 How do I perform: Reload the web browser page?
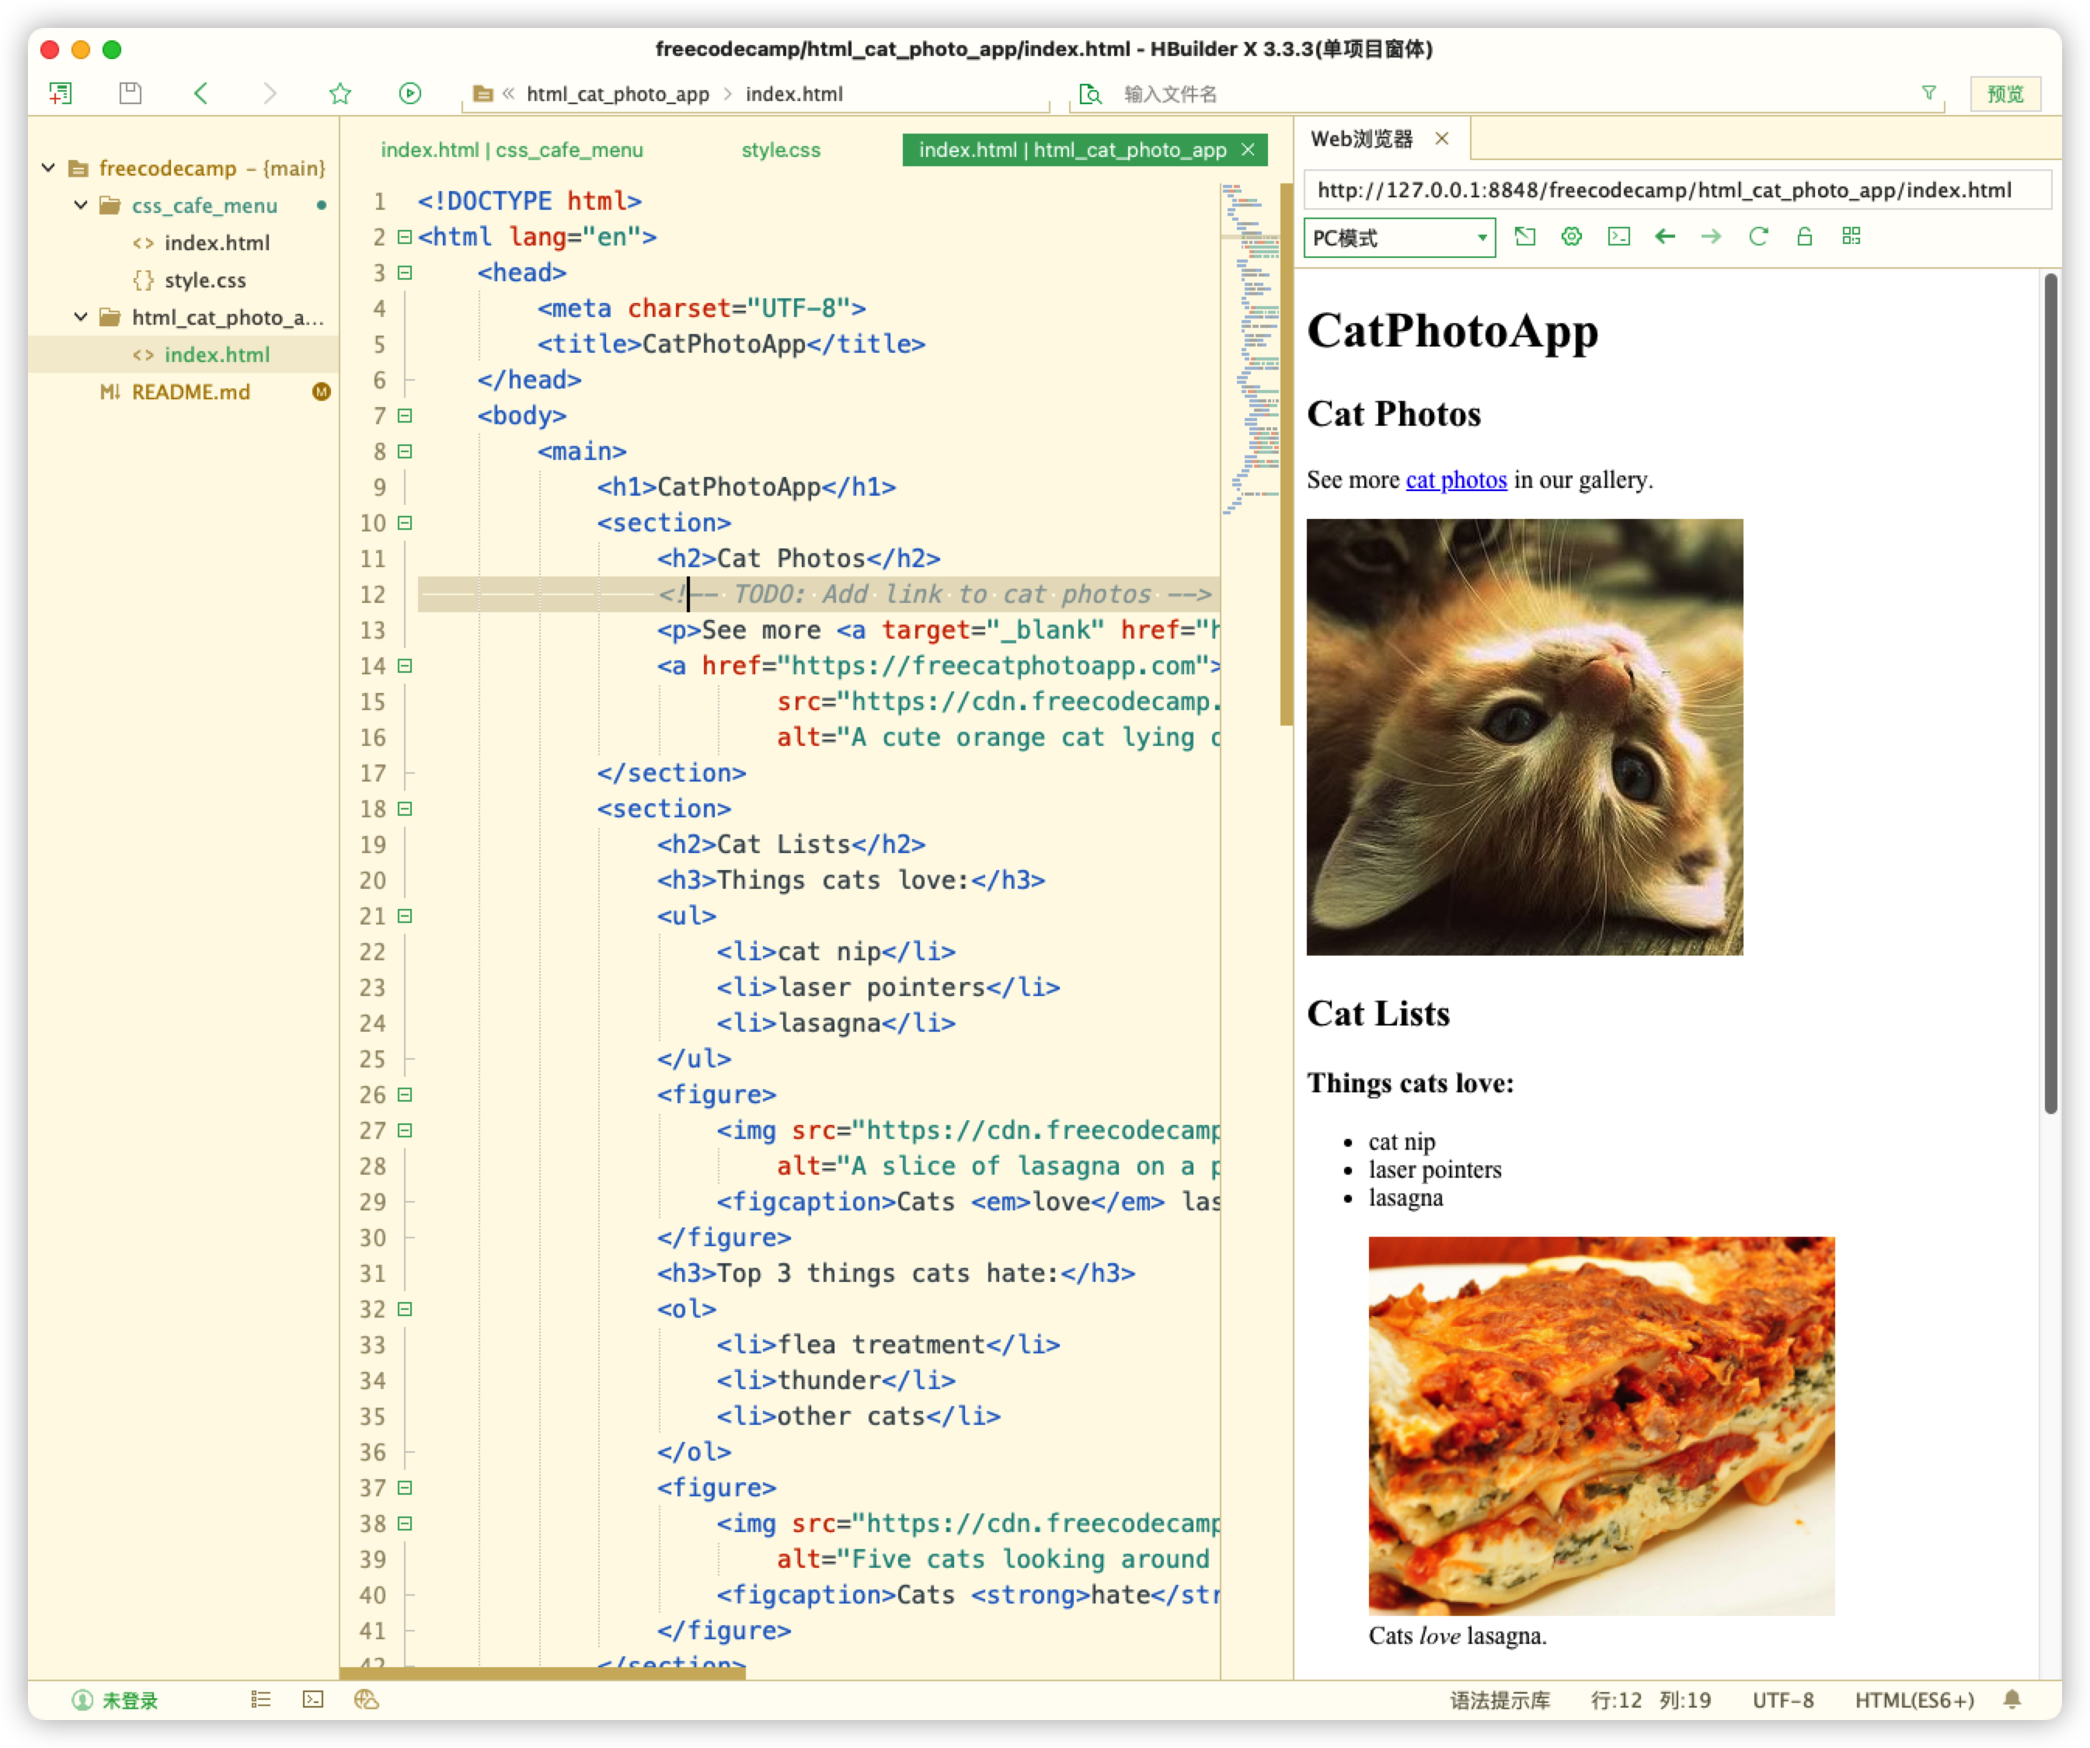pyautogui.click(x=1758, y=237)
